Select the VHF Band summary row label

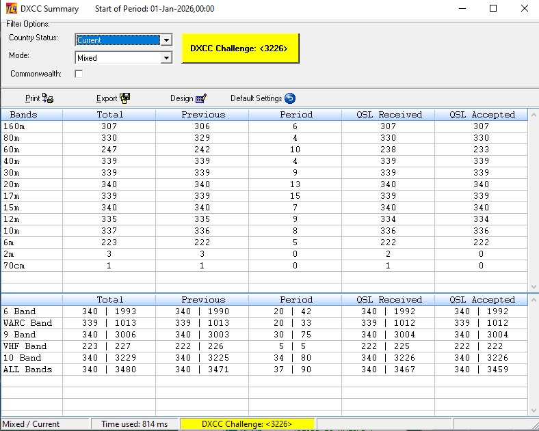25,346
